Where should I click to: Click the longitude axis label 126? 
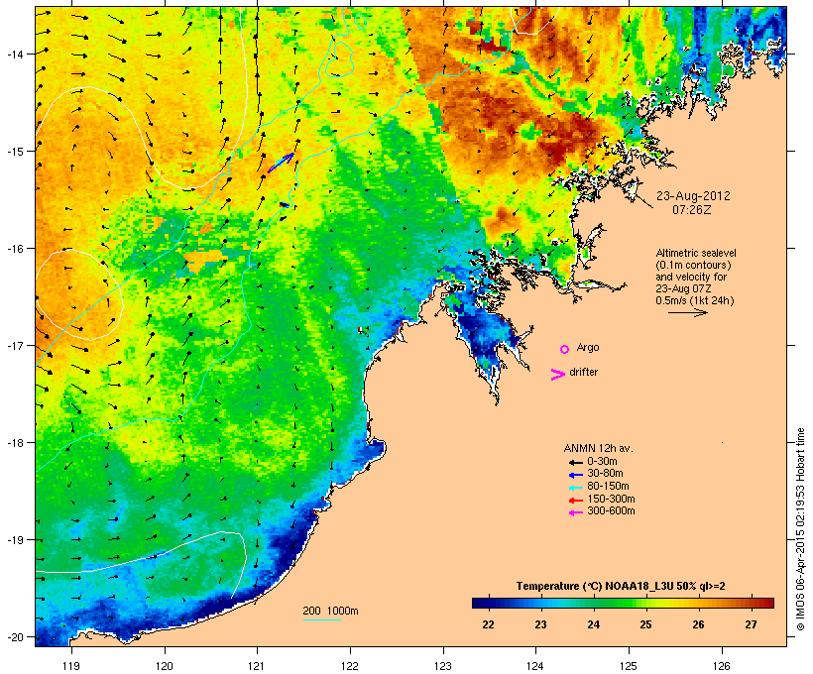721,666
